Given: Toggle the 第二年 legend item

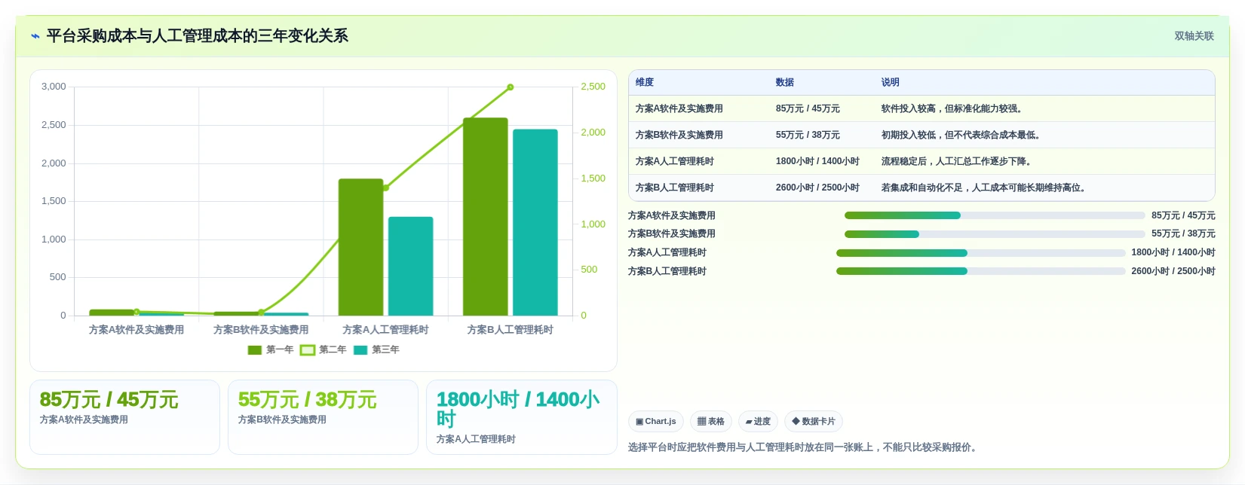Looking at the screenshot, I should (x=324, y=349).
